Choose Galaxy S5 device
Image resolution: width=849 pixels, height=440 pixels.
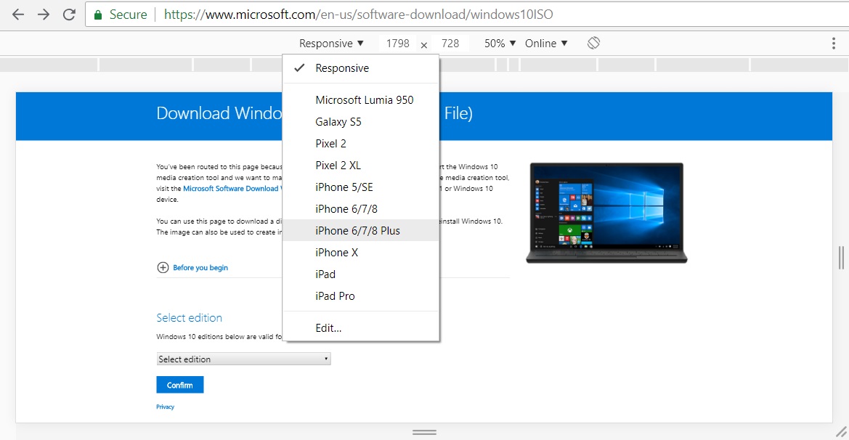[x=361, y=122]
